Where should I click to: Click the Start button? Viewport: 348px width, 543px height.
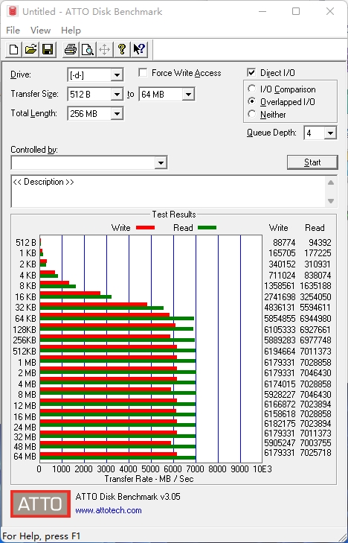coord(312,162)
